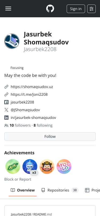The width and height of the screenshot is (100, 216).
Task: Click the Block or Report link
Action: pyautogui.click(x=18, y=179)
